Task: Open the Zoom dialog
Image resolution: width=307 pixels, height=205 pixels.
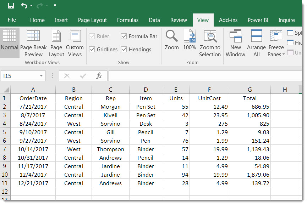Action: (x=171, y=42)
